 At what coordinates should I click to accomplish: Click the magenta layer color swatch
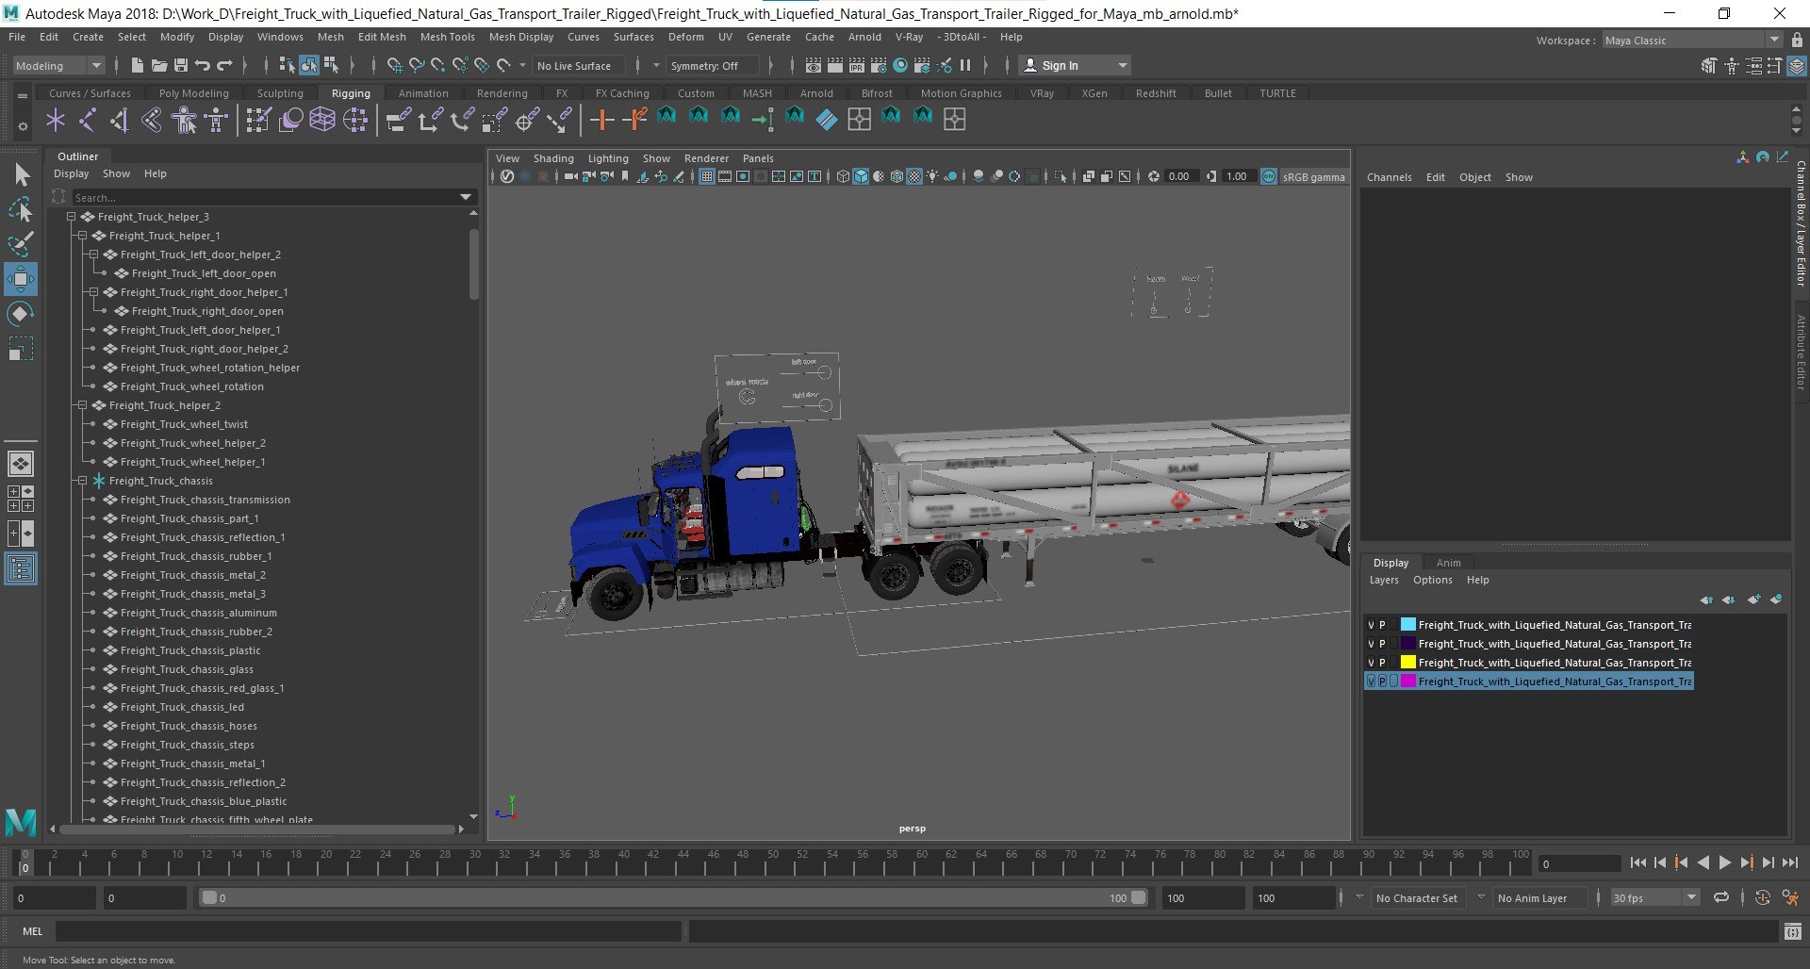1407,682
